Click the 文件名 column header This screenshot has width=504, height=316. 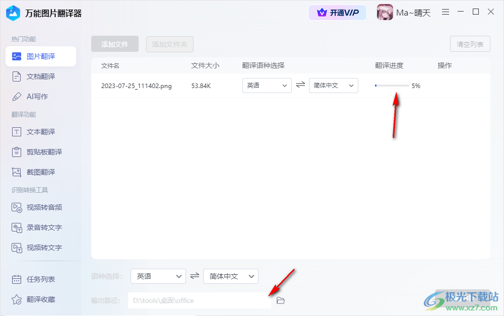(110, 66)
